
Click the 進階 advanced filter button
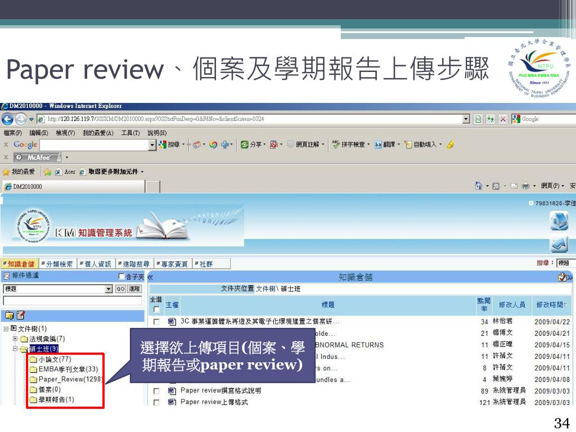[134, 289]
